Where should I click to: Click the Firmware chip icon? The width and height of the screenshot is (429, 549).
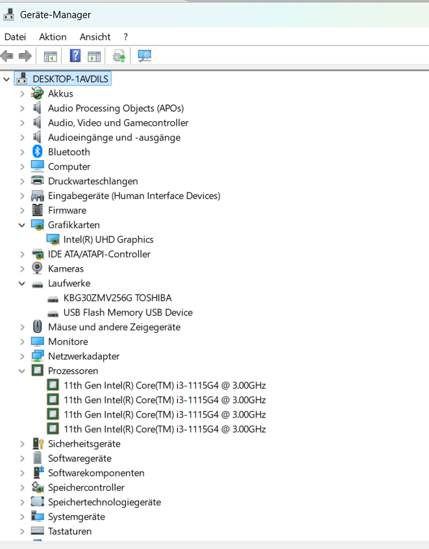(38, 210)
